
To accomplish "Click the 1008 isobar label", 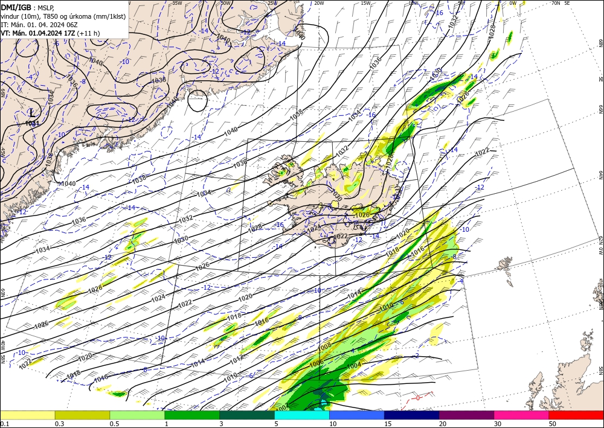I will [324, 347].
